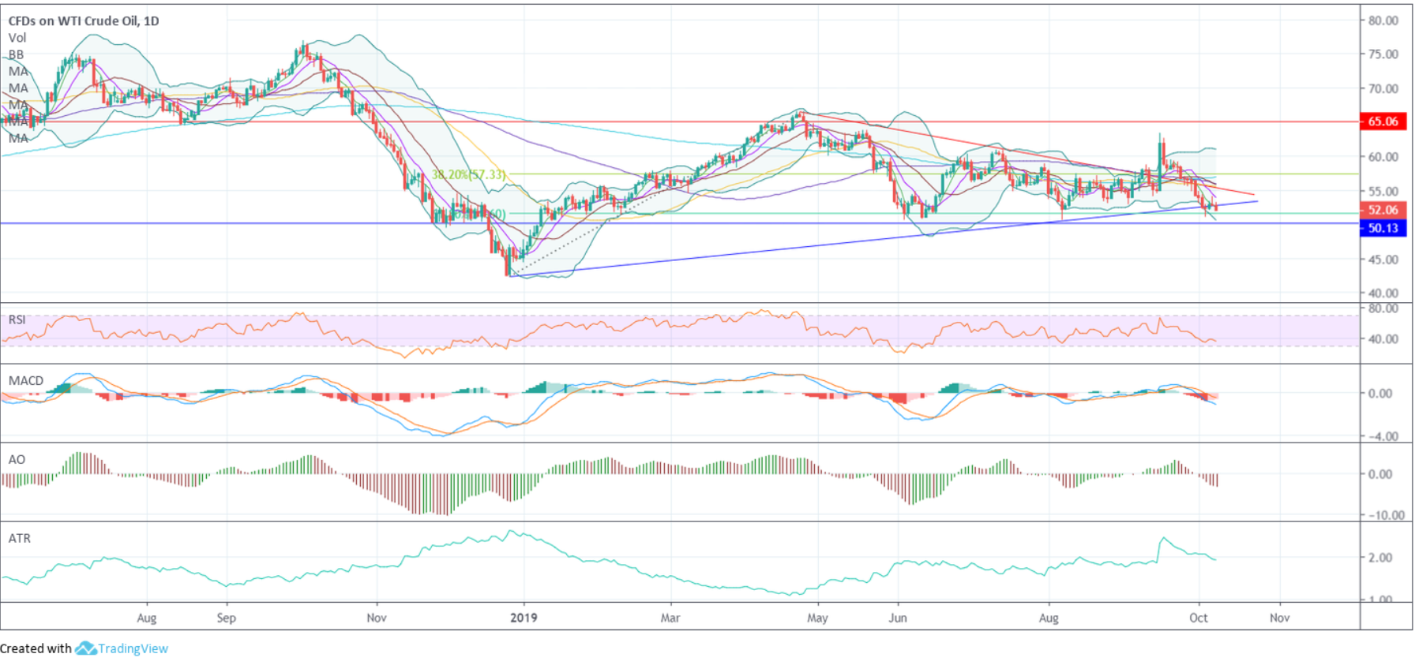Open the TradingView text link
The height and width of the screenshot is (665, 1415).
tap(133, 648)
